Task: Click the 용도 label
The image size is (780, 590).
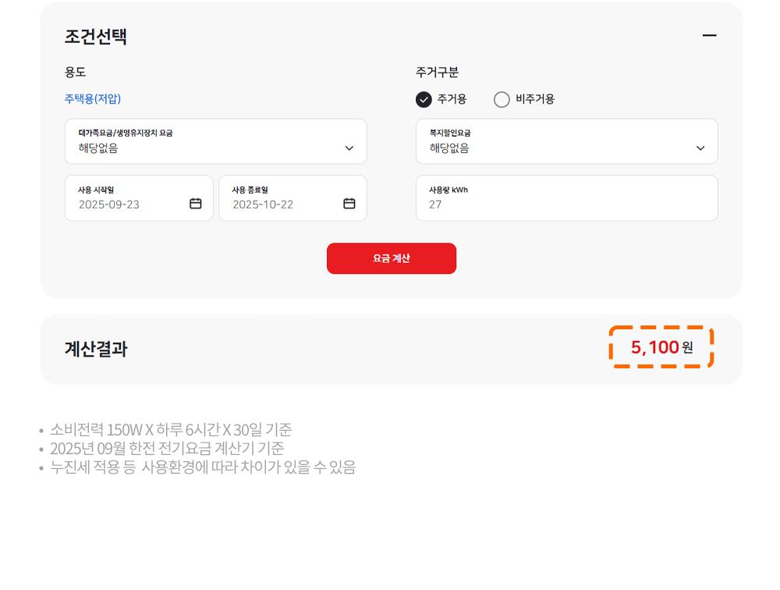Action: (x=75, y=73)
